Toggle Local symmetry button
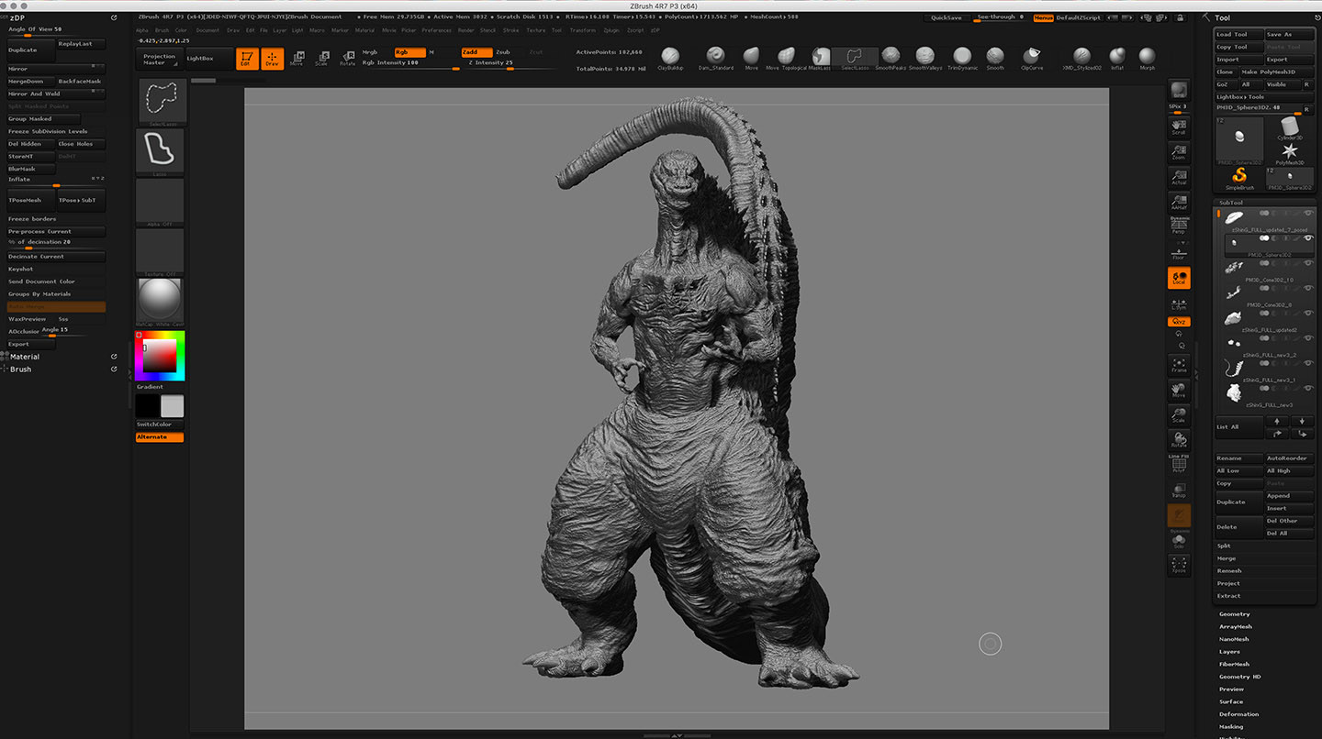Image resolution: width=1322 pixels, height=739 pixels. click(1179, 278)
